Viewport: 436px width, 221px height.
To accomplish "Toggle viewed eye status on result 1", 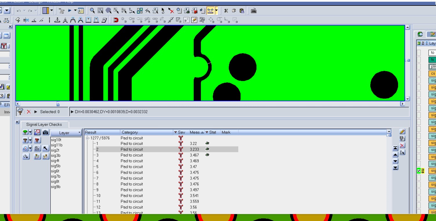I will [x=207, y=143].
